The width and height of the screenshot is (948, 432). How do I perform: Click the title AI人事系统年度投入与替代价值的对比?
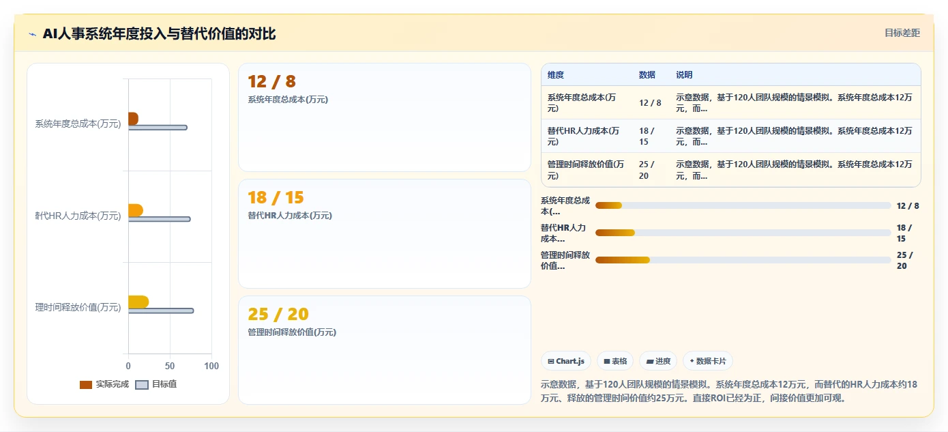(160, 33)
